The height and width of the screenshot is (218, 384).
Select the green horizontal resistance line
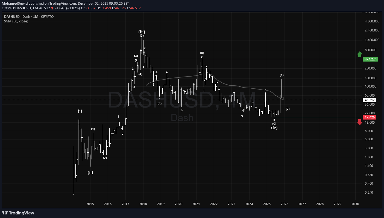click(x=282, y=59)
